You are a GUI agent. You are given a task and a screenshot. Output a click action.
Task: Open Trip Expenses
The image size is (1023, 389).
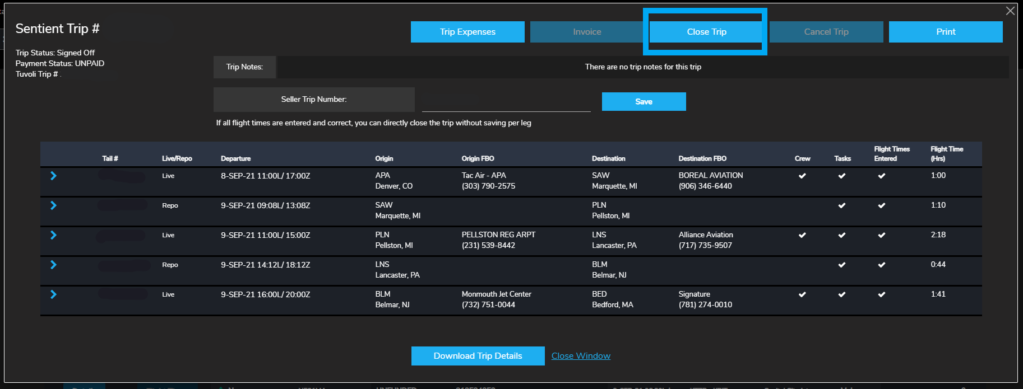[x=467, y=32]
